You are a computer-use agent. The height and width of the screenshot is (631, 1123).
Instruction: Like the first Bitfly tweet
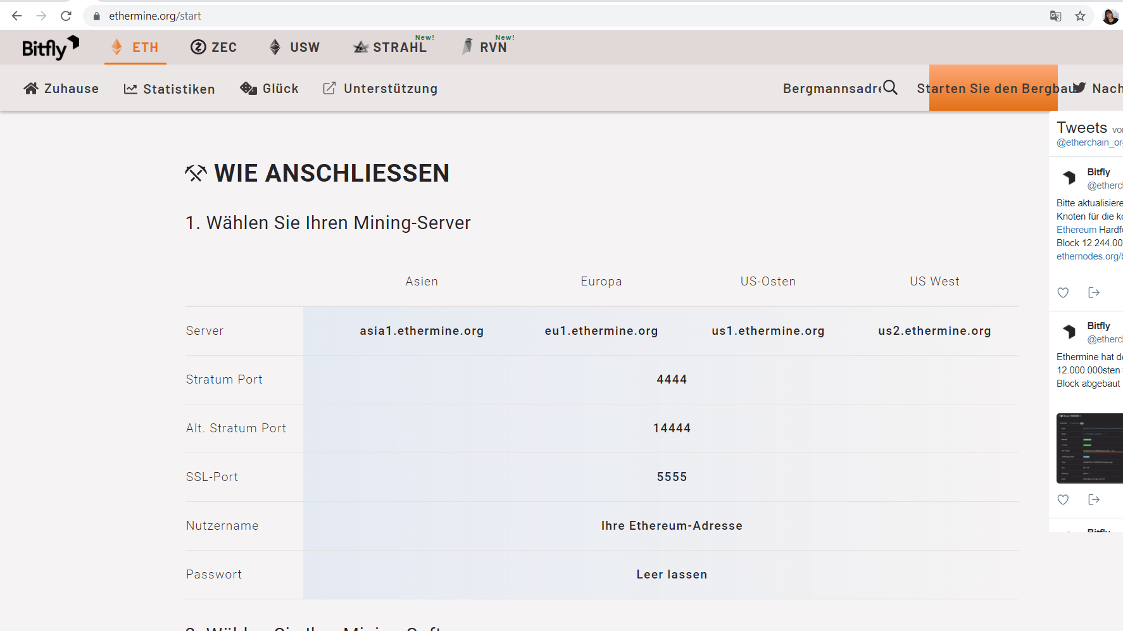tap(1063, 292)
